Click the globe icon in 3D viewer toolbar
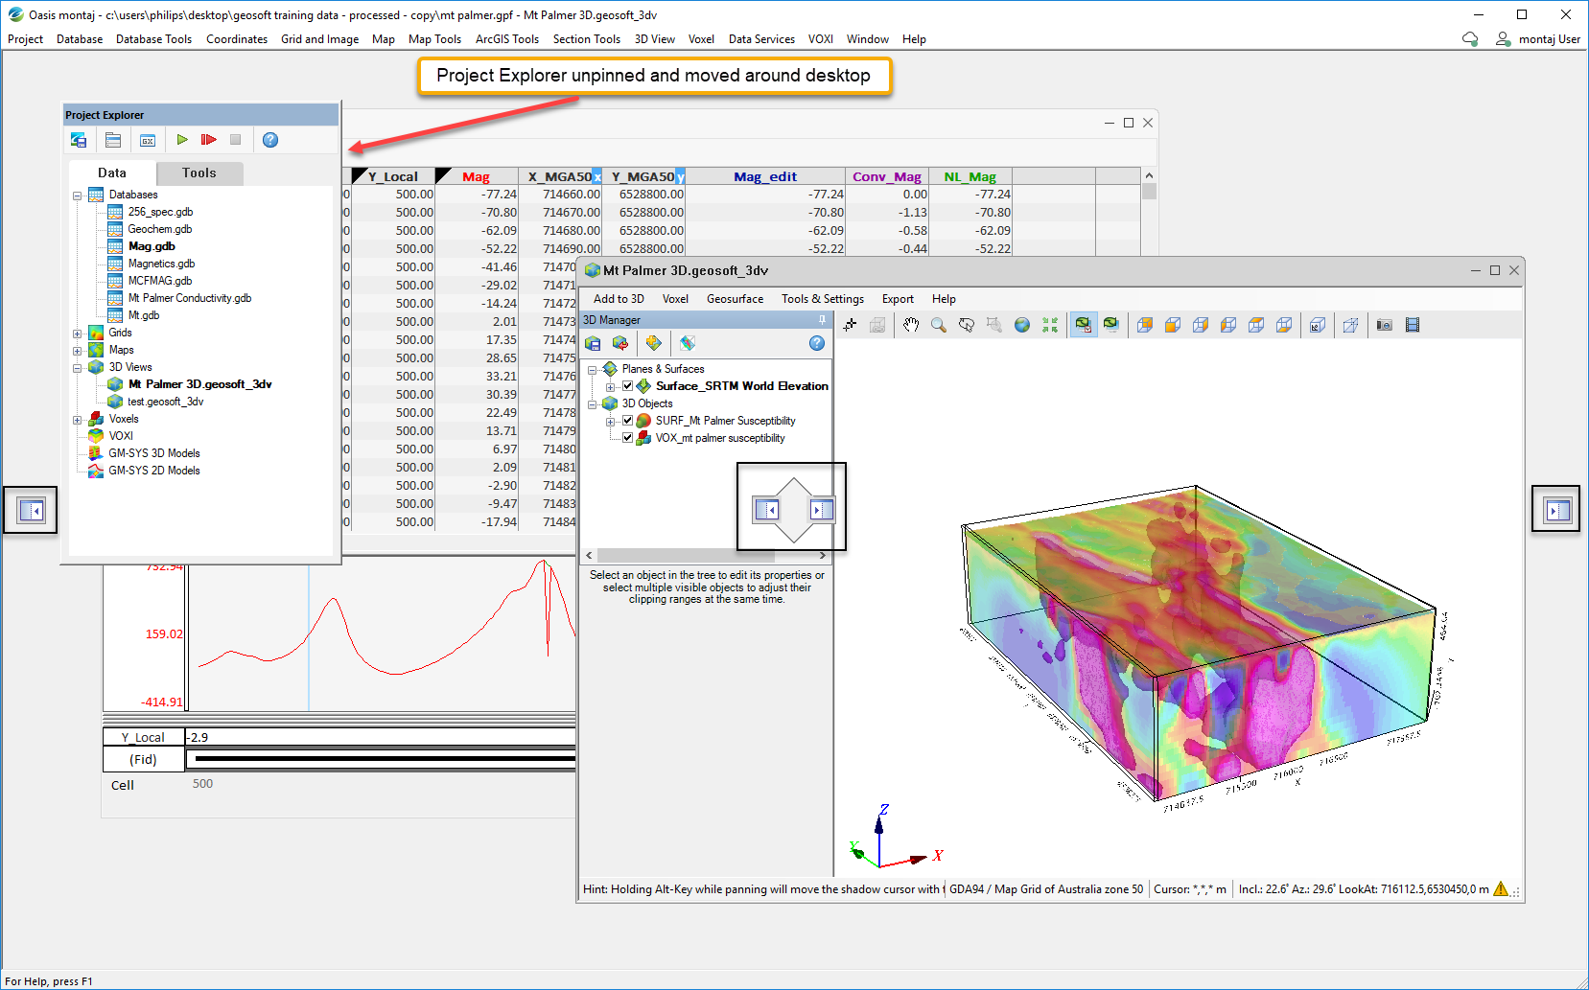Screen dimensions: 1589x990 [x=1022, y=325]
